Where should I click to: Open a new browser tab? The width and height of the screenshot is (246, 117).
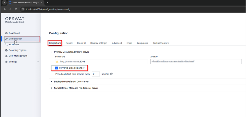tap(47, 3)
